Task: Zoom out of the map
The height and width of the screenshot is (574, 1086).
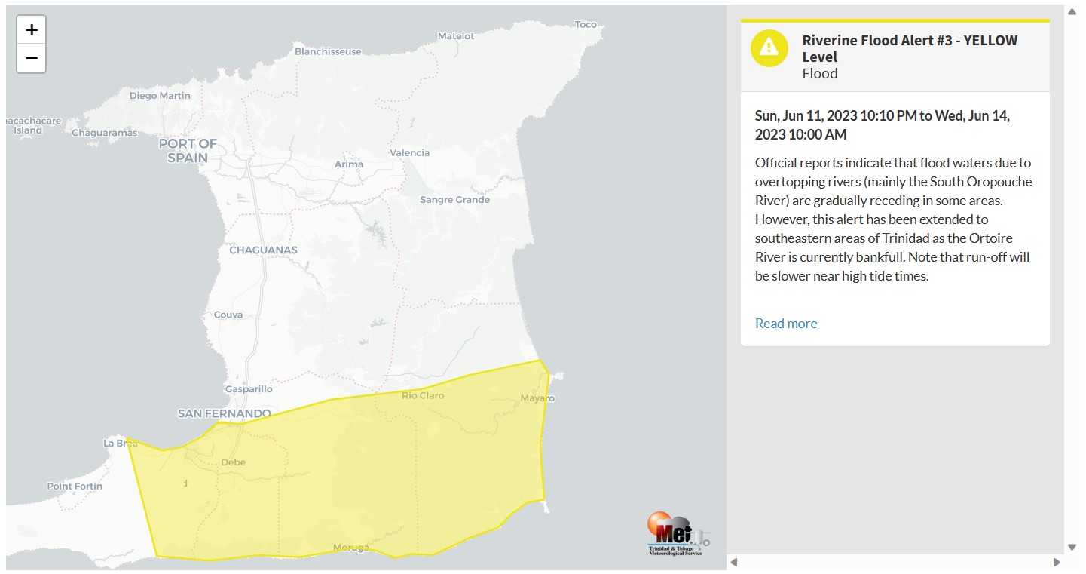Action: (32, 59)
